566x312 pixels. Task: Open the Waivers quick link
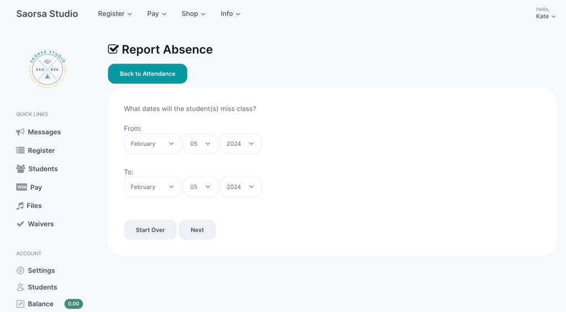tap(35, 224)
